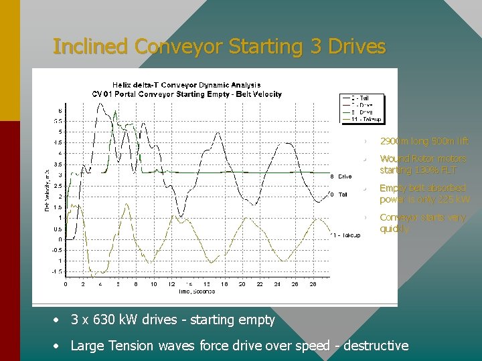Click the "0 Tail" series end label
Viewport: 482px width, 361px height.
339,195
